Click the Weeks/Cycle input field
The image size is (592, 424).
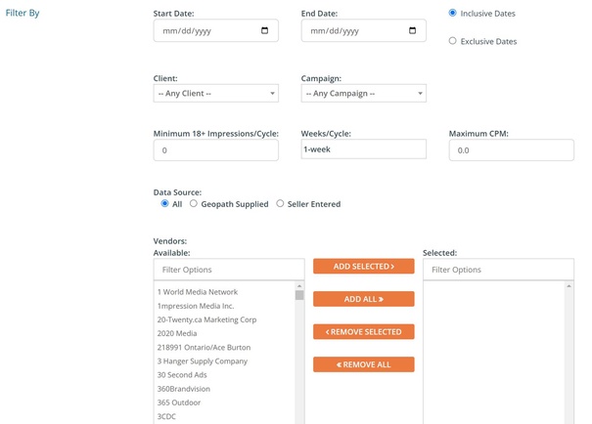coord(363,149)
